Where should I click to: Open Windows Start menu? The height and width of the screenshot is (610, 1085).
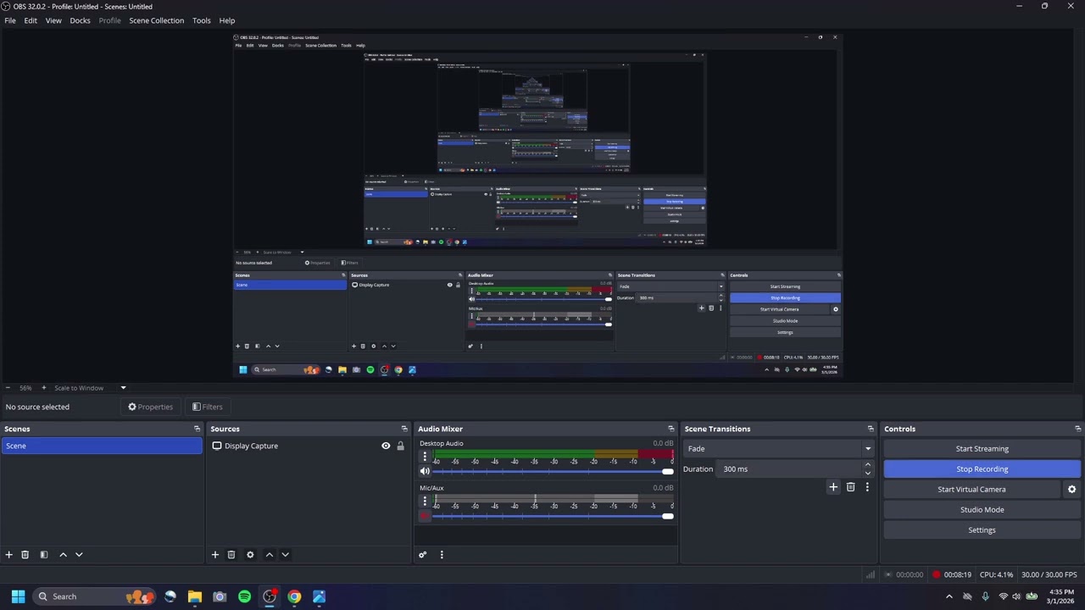pyautogui.click(x=18, y=596)
